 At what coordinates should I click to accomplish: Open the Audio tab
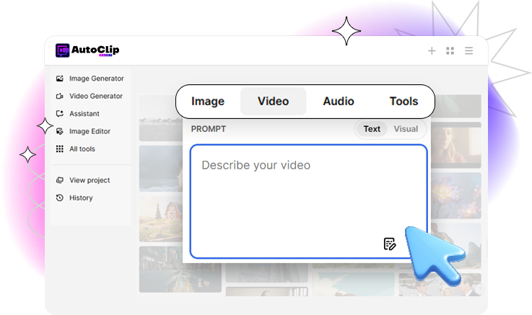339,102
